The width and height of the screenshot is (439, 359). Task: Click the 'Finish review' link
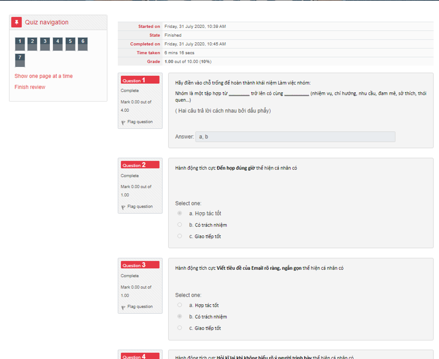pyautogui.click(x=30, y=87)
